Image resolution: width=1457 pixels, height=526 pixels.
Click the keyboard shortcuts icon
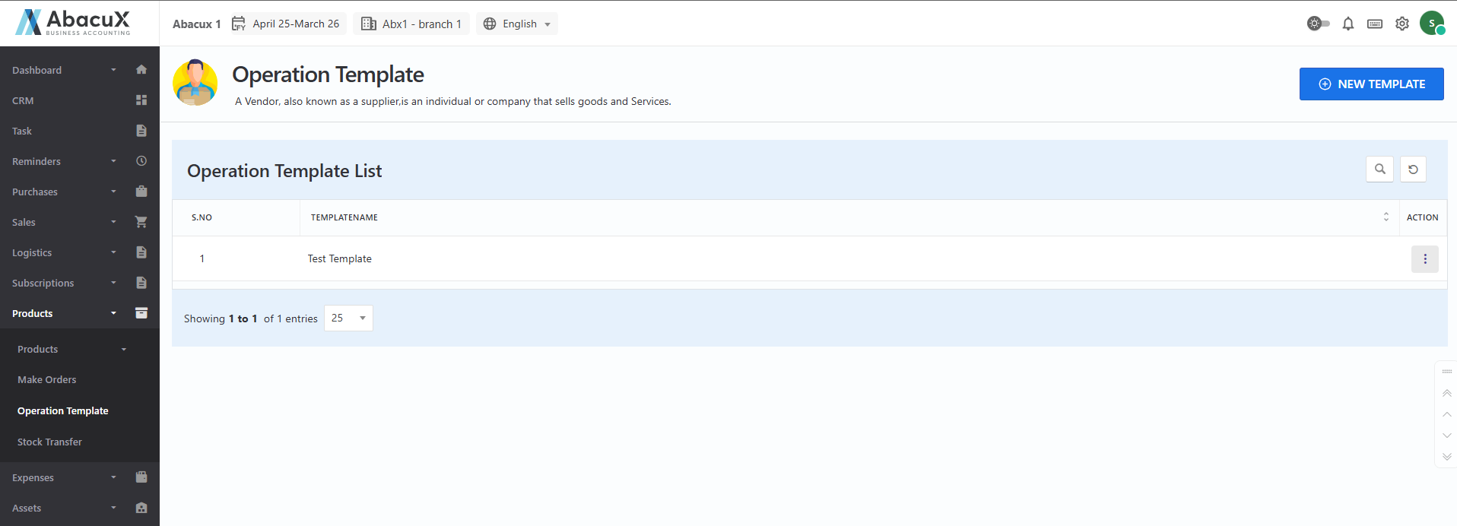(1374, 24)
